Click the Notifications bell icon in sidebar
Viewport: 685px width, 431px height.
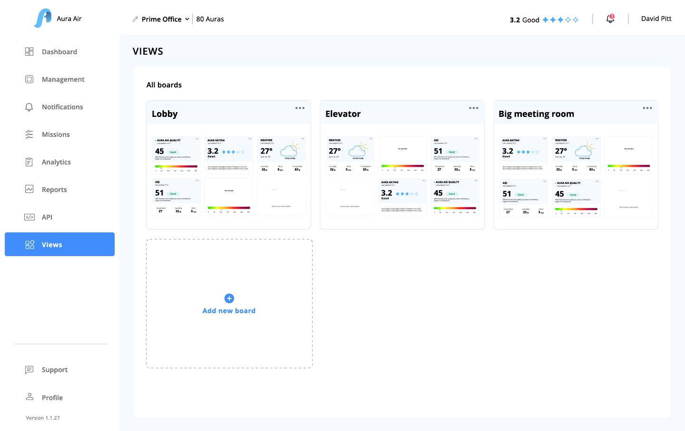[x=29, y=107]
